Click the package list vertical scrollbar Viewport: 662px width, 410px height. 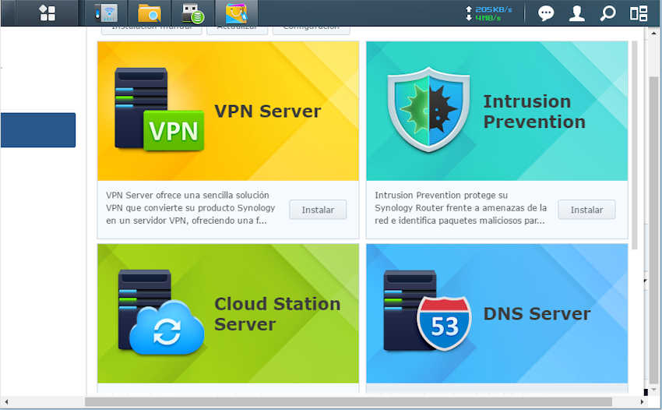634,145
